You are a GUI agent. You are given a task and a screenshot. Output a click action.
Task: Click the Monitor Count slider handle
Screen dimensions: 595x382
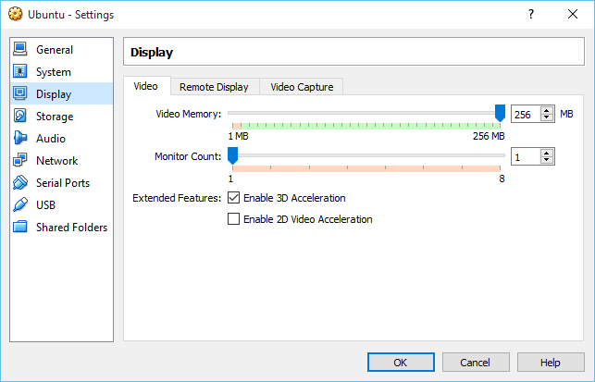tap(232, 155)
